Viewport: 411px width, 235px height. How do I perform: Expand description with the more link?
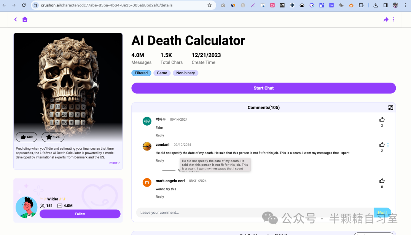tap(114, 163)
